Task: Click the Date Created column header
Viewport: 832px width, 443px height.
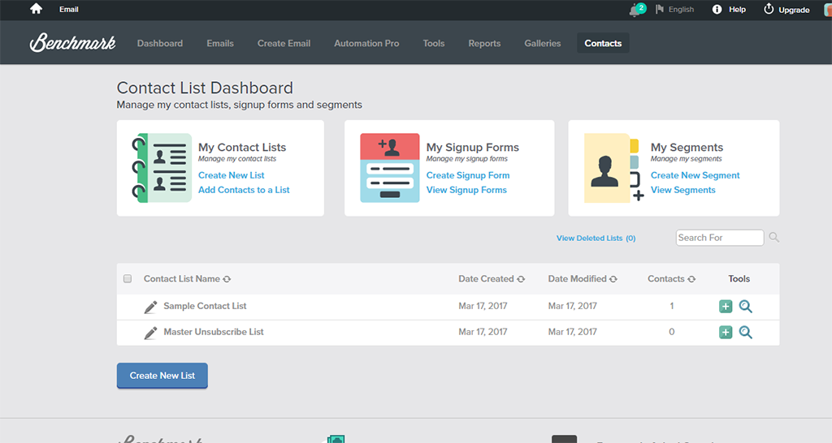Action: (x=486, y=279)
